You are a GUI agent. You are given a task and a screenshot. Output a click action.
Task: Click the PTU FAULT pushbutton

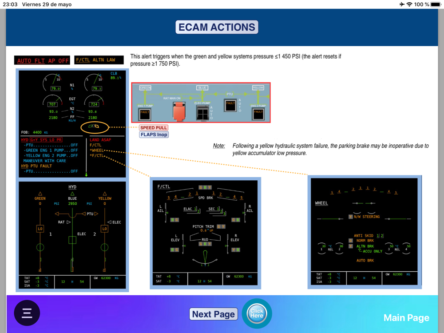pyautogui.click(x=230, y=105)
